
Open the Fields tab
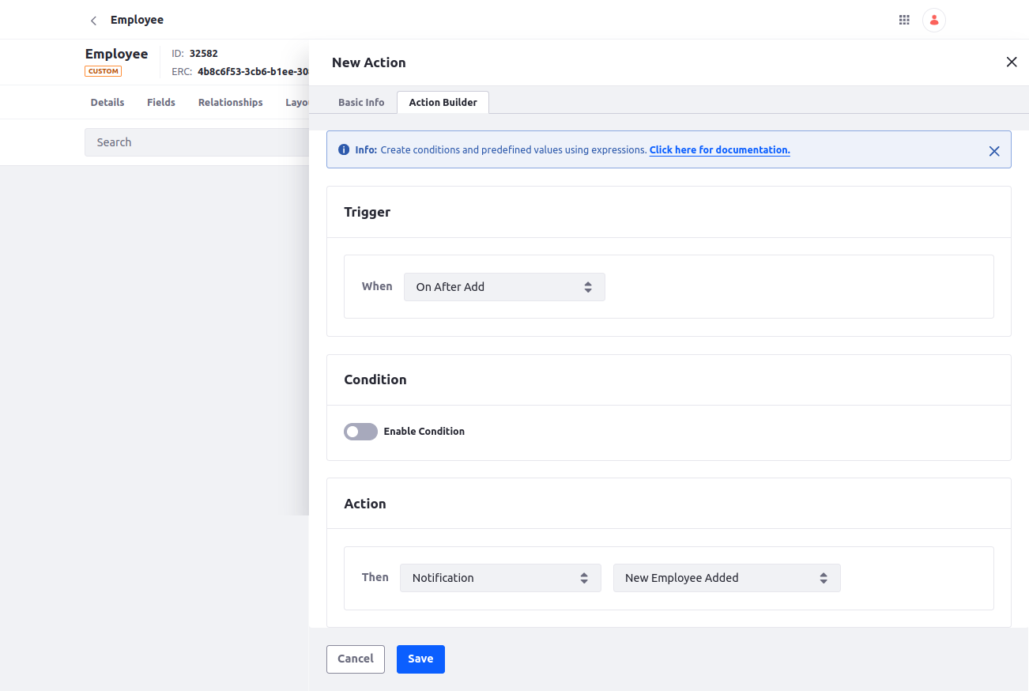pos(161,103)
